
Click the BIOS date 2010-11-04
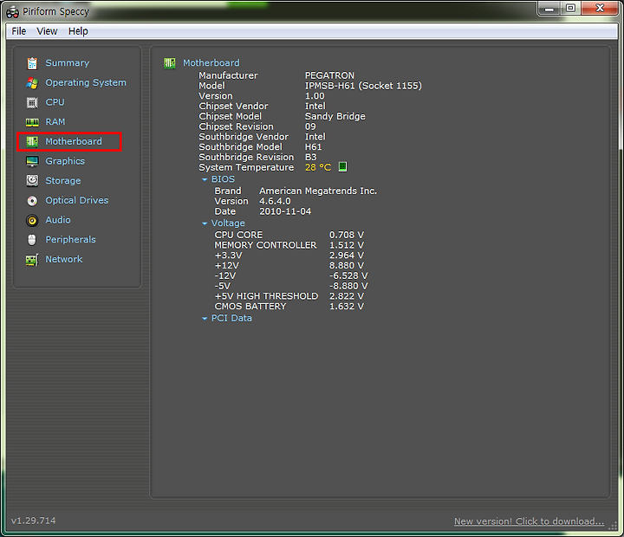tap(285, 211)
